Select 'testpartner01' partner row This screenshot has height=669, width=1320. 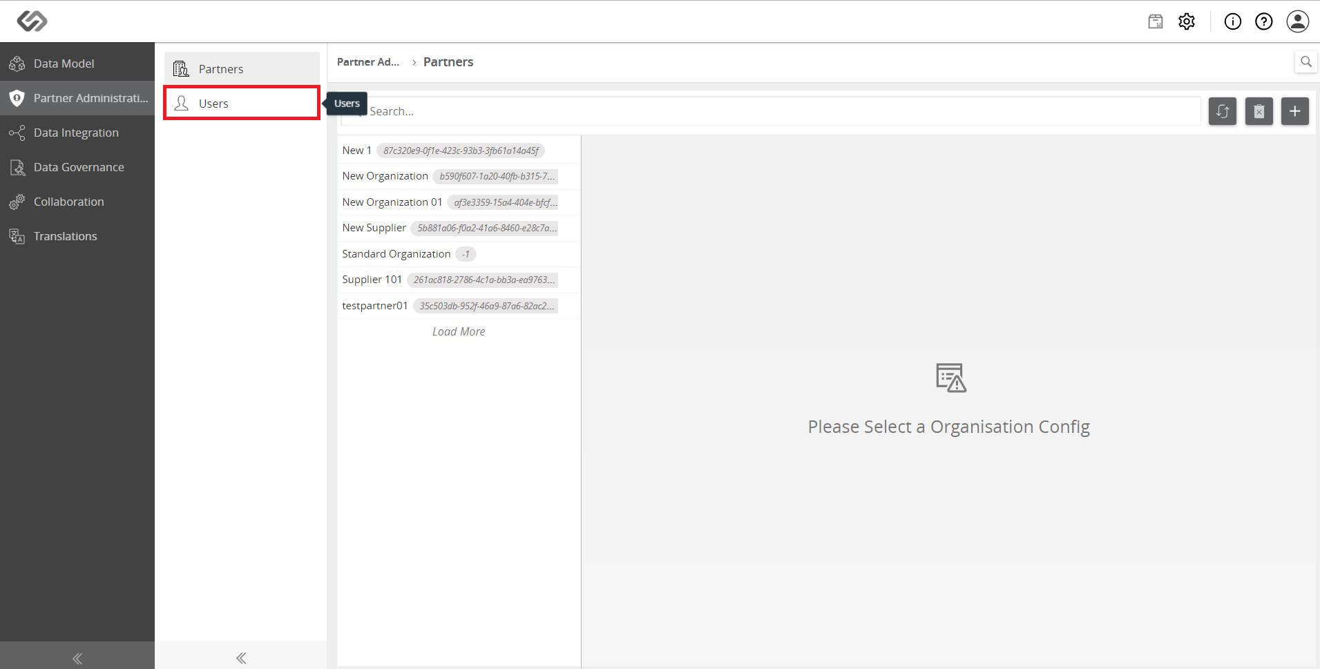click(459, 306)
